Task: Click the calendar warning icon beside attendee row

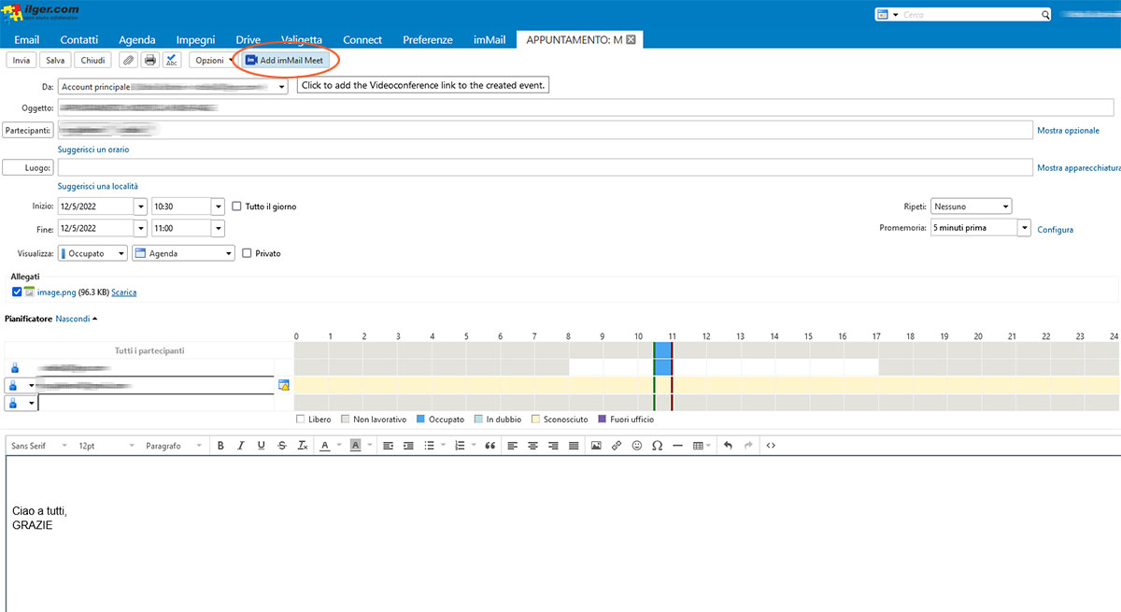Action: (283, 385)
